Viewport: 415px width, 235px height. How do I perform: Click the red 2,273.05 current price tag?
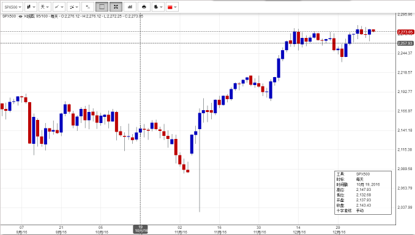(405, 32)
